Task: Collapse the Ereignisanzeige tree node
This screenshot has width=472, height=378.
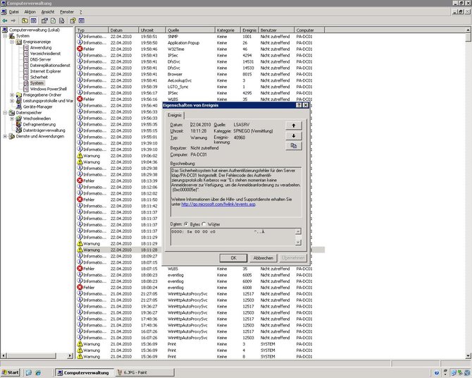Action: pyautogui.click(x=12, y=42)
